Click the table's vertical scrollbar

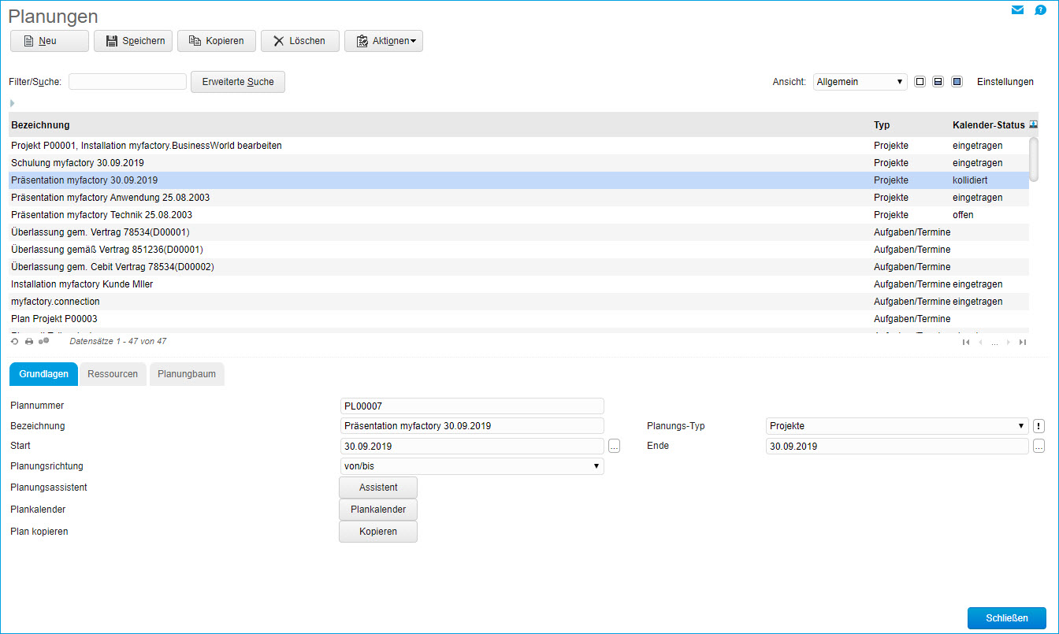click(1034, 158)
